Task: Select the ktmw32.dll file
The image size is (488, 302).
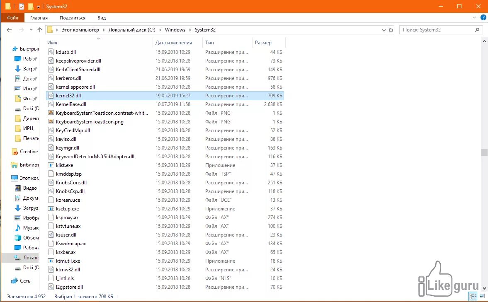Action: (x=165, y=270)
